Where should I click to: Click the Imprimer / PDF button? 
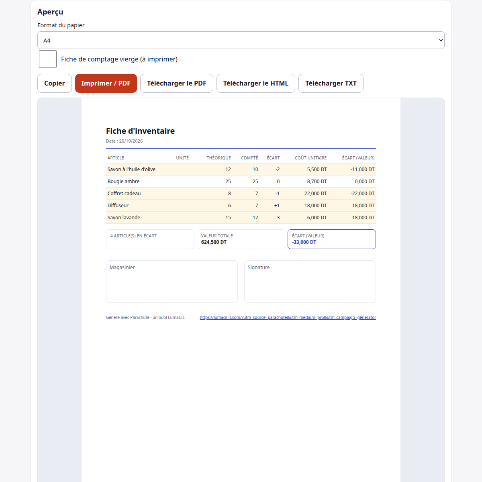106,83
